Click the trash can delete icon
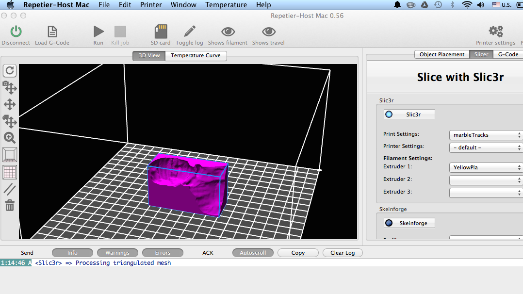Viewport: 523px width, 294px height. (10, 205)
